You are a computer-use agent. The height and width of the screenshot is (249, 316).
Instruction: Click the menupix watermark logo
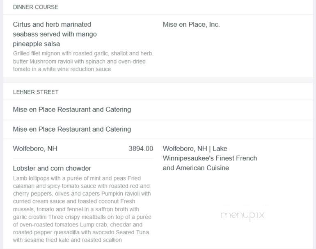click(243, 215)
